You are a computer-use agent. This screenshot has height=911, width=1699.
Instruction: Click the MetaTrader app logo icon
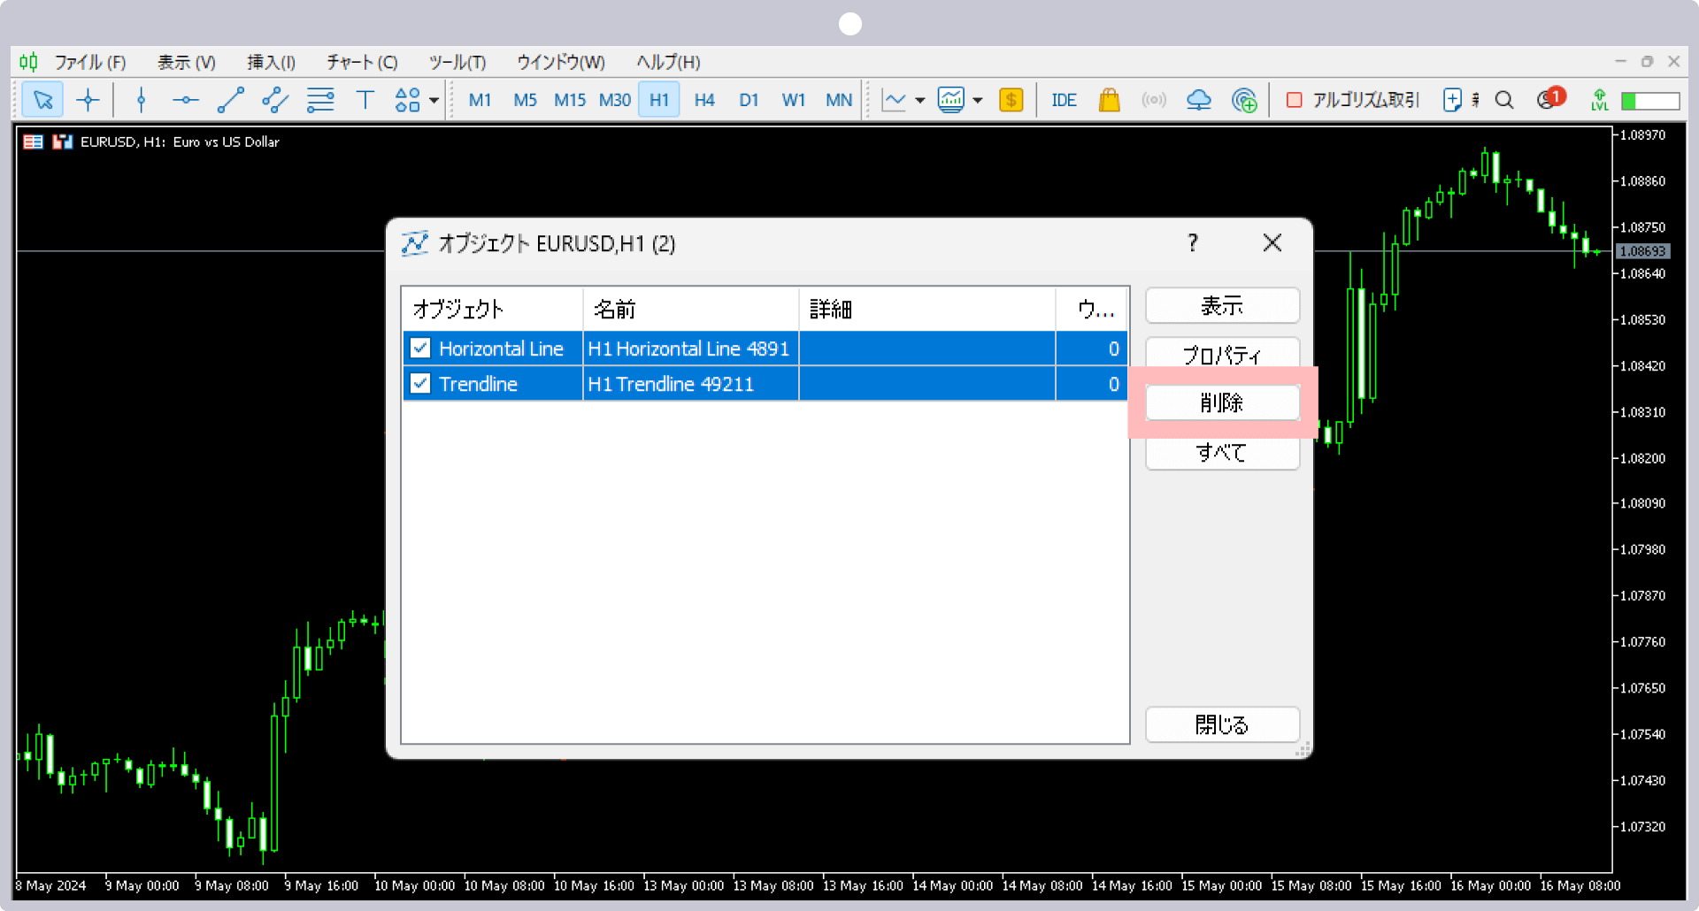pyautogui.click(x=28, y=62)
